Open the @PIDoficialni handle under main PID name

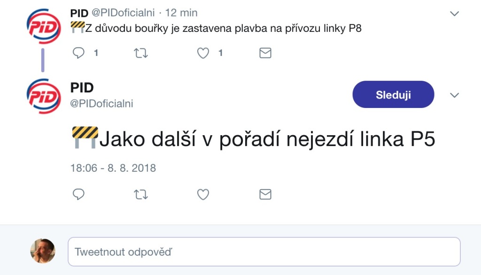click(x=101, y=104)
